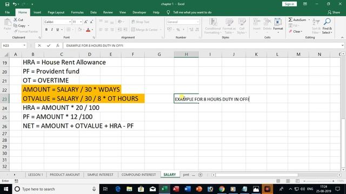Click the Clear eraser icon in the Editing group

pos(290,31)
